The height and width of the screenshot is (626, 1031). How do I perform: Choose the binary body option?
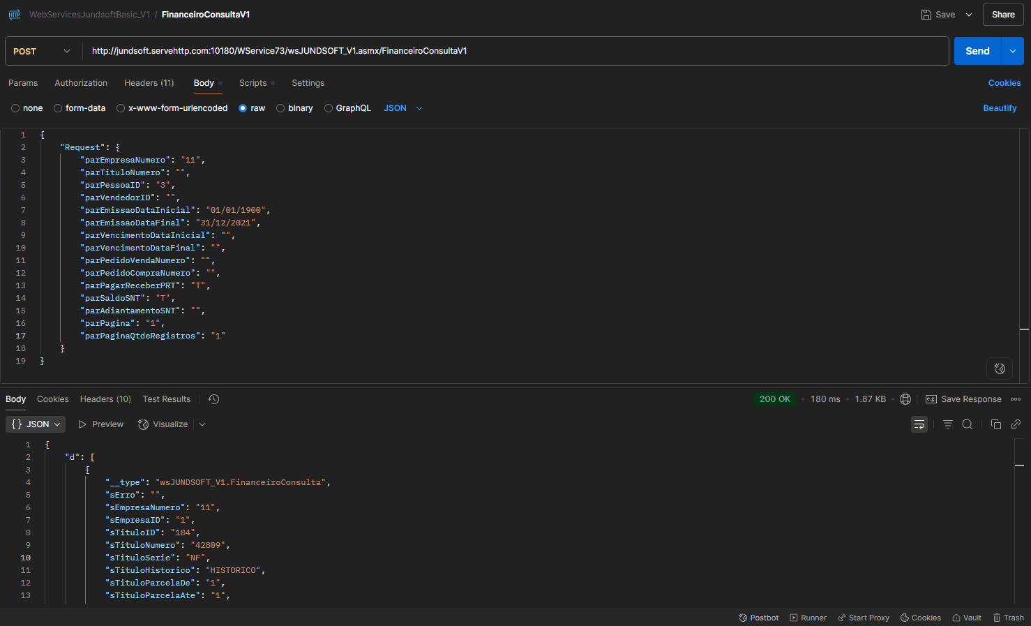tap(280, 108)
